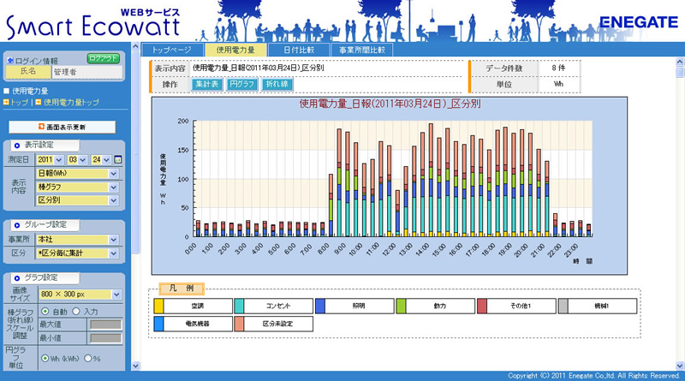Click the 円グラフ operation button
The width and height of the screenshot is (685, 381).
click(x=242, y=84)
